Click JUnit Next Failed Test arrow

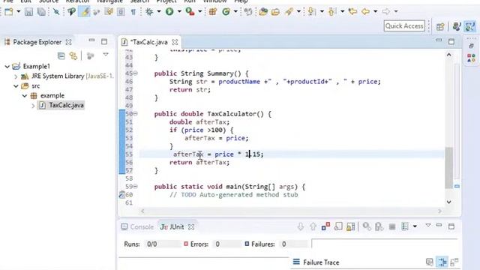pyautogui.click(x=301, y=226)
